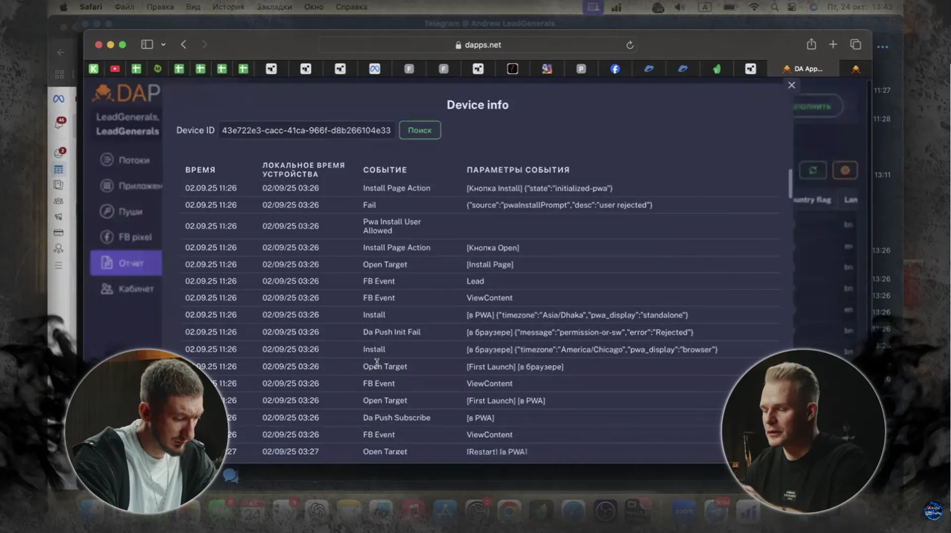
Task: Click the [Кнопка Open] parameter text
Action: tap(493, 248)
